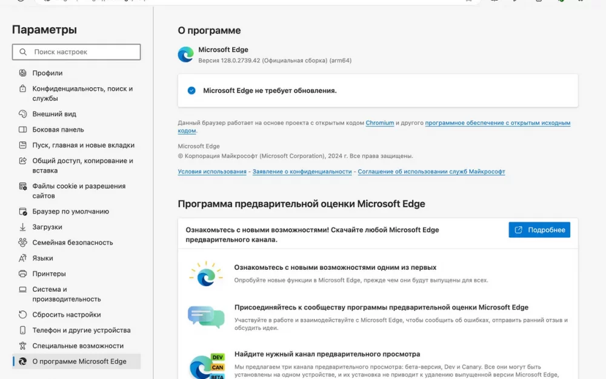Click the default browser icon beside Браузер по умолчанию
Viewport: 606px width, 379px height.
pos(23,212)
